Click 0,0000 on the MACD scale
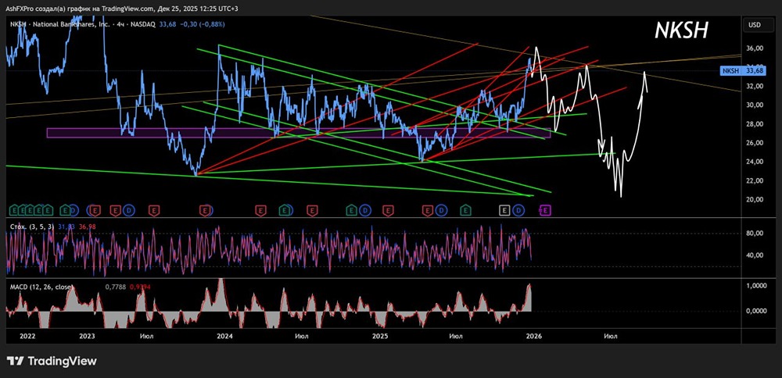The width and height of the screenshot is (782, 378). (x=756, y=311)
